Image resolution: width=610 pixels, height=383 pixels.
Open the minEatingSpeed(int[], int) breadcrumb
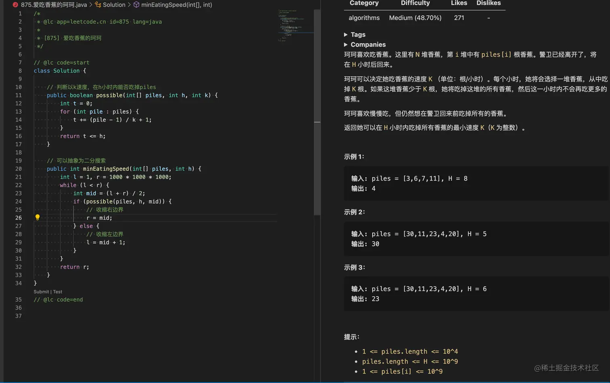(177, 5)
